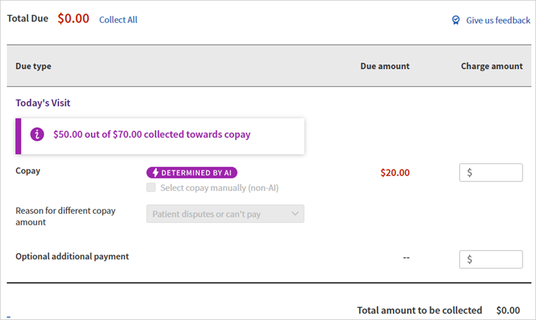The image size is (536, 320).
Task: Click the chevron arrow on reason dropdown
Action: (x=295, y=214)
